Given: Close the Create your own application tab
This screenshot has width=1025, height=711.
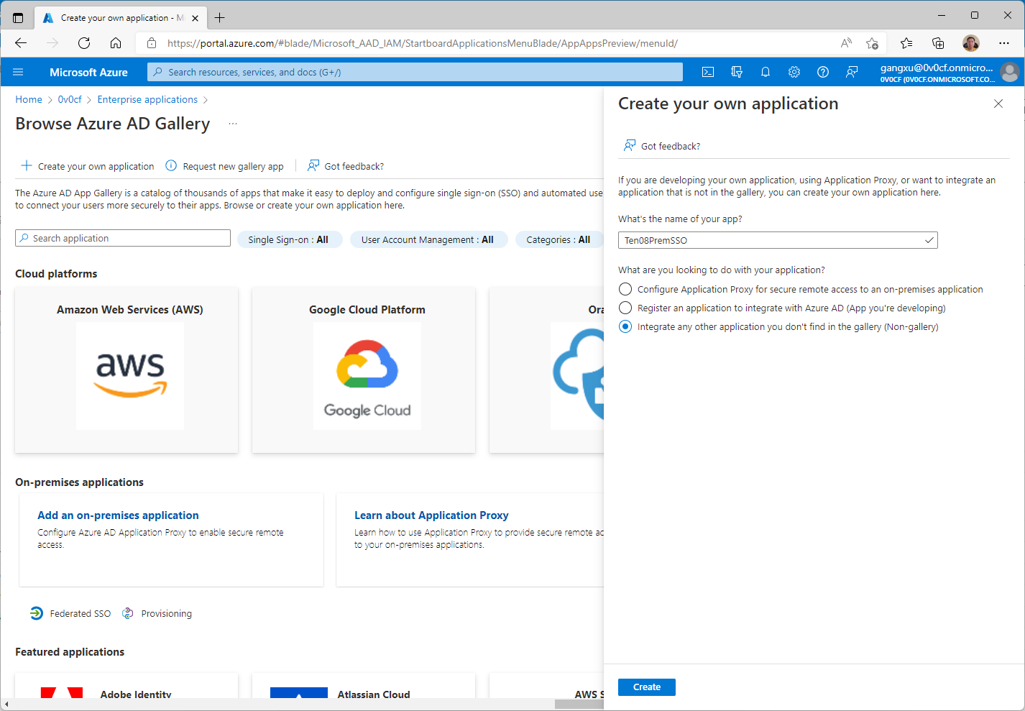Looking at the screenshot, I should pyautogui.click(x=195, y=18).
